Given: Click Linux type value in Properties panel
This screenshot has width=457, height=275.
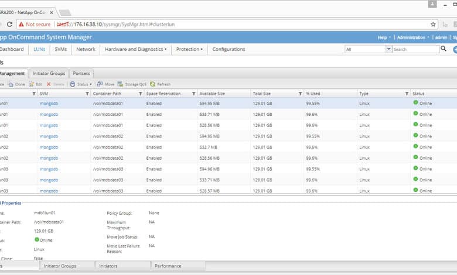Looking at the screenshot, I should tap(39, 249).
